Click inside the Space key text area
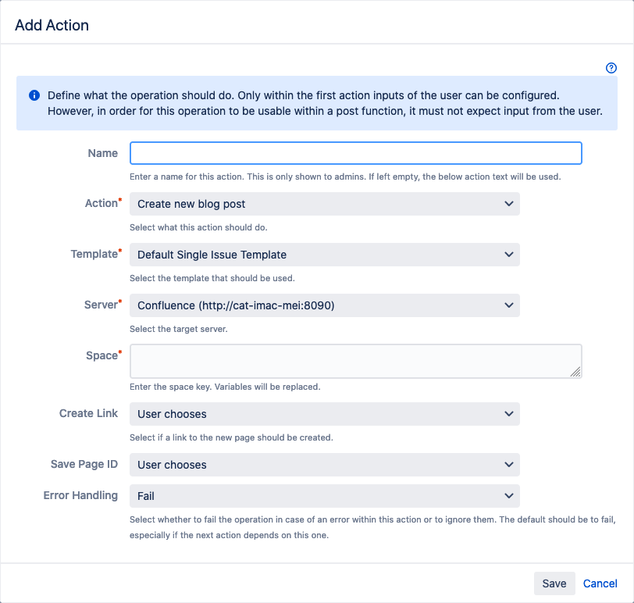The height and width of the screenshot is (603, 634). 355,361
